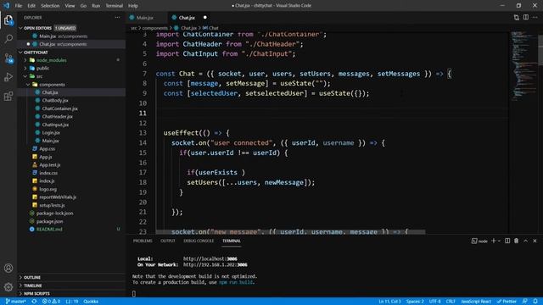Expand the Timeline section
Screen dimensions: 543x305
pos(20,286)
